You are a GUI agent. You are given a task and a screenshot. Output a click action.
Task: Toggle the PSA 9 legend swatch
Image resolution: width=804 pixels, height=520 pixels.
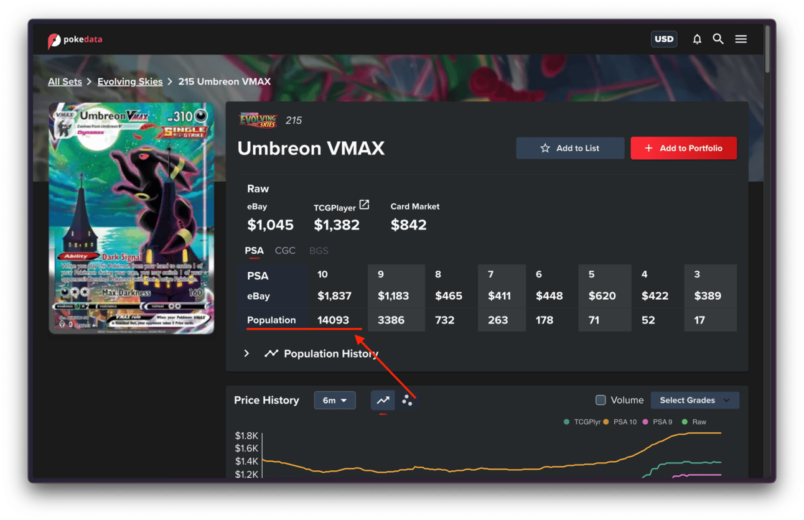coord(645,422)
